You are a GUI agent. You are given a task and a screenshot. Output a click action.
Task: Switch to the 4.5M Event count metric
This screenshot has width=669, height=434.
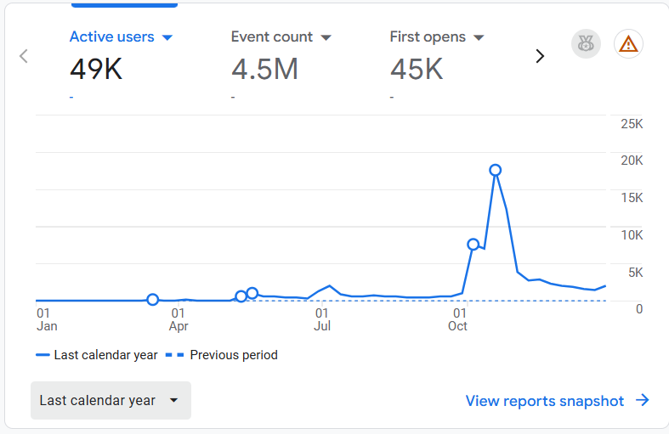point(264,69)
